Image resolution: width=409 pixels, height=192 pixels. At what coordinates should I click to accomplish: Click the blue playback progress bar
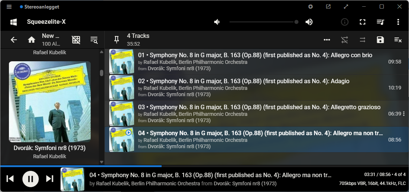tap(81, 166)
